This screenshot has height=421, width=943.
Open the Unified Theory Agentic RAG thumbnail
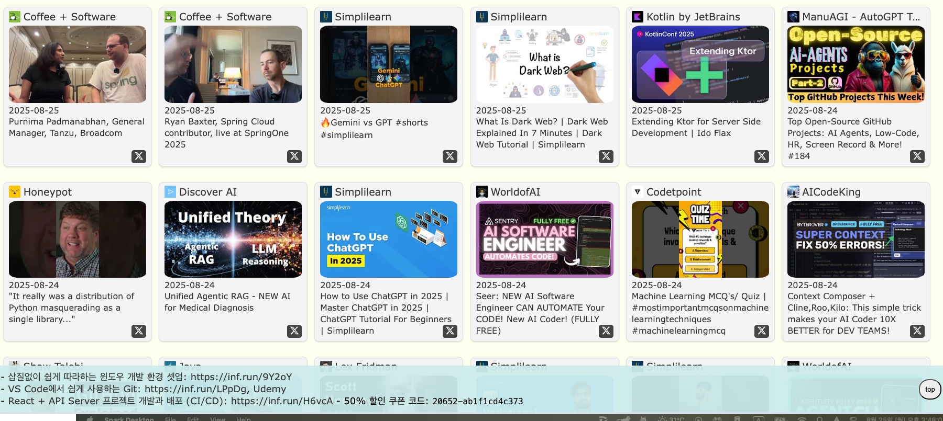pyautogui.click(x=233, y=239)
